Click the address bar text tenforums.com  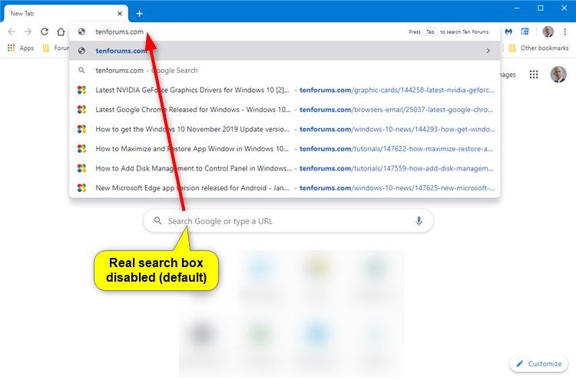(x=119, y=31)
